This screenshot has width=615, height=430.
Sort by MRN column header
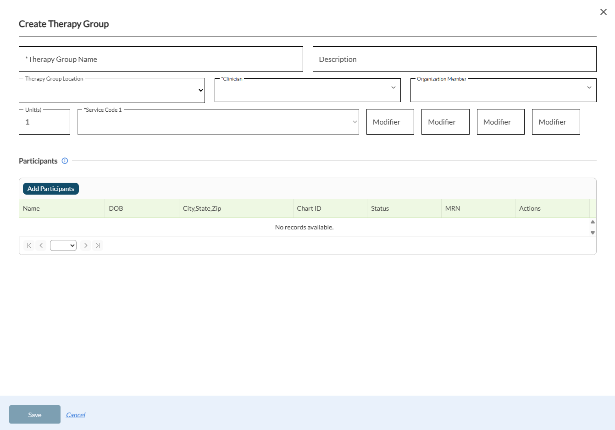478,208
